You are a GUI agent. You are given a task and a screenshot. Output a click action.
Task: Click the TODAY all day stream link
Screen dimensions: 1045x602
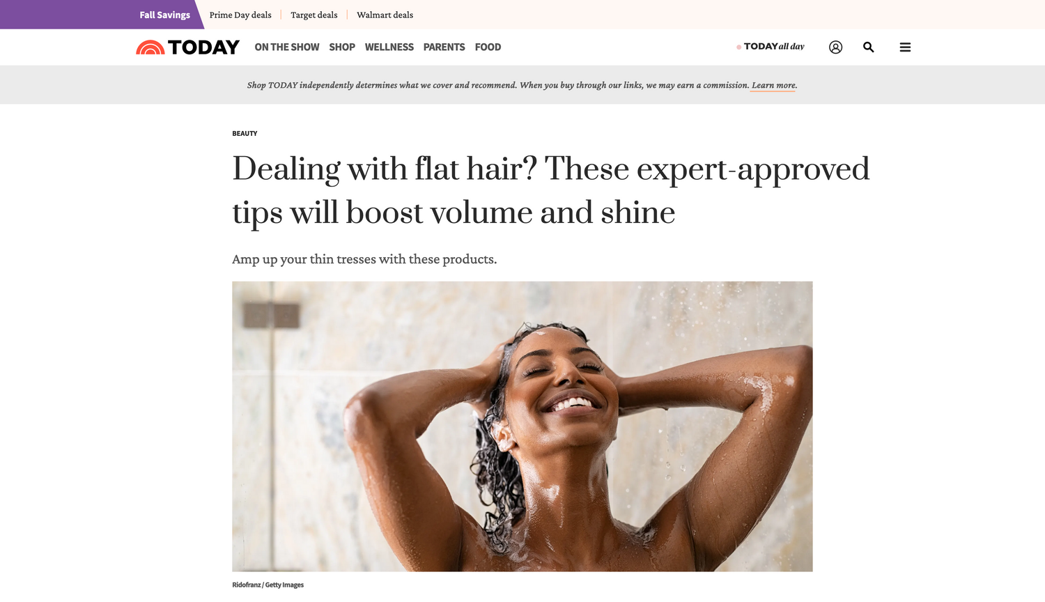774,47
